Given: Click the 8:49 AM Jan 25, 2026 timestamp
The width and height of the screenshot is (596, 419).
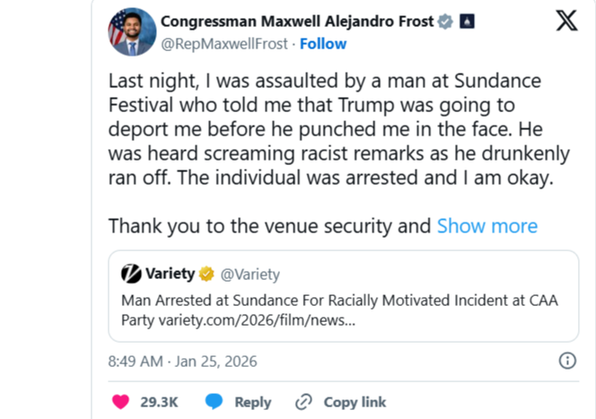Looking at the screenshot, I should pos(182,362).
